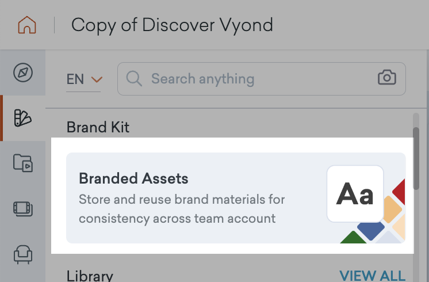Viewport: 429px width, 282px height.
Task: Select the Brand Kit swatches sidebar icon
Action: [22, 118]
